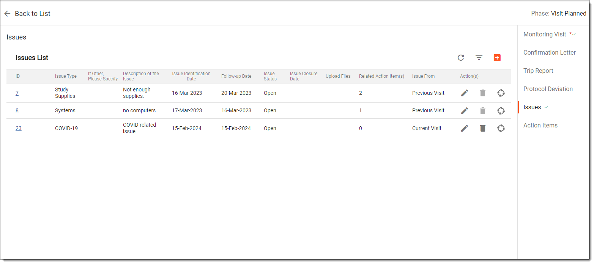Go back using the left arrow icon
The image size is (594, 264).
click(x=7, y=14)
